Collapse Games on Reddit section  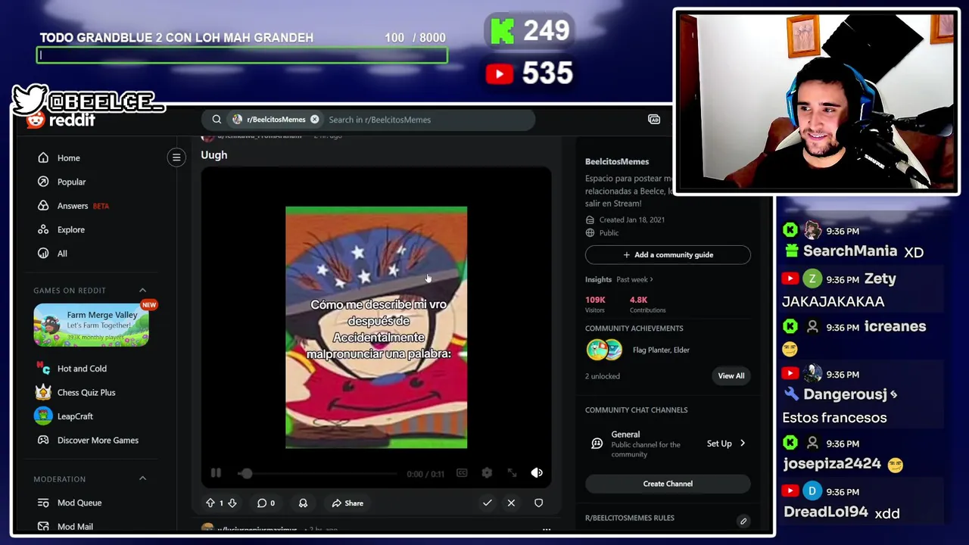[142, 291]
